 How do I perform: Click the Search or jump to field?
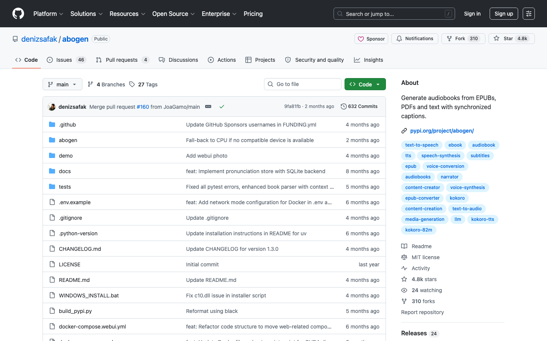pos(394,14)
